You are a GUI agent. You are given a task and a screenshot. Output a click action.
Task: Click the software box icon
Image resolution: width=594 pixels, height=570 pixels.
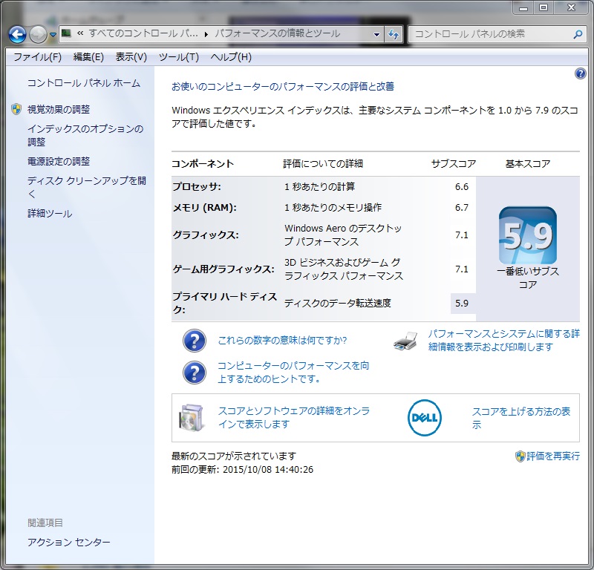pos(192,418)
